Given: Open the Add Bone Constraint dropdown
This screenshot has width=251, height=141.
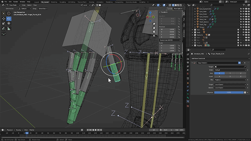Looking at the screenshot, I should click(x=220, y=58).
